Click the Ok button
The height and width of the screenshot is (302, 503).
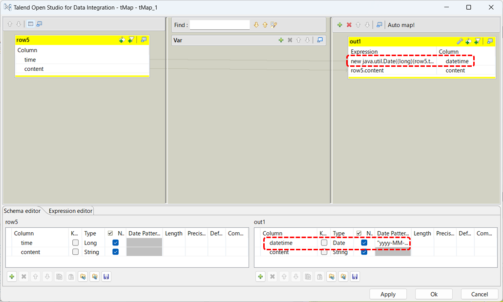434,294
